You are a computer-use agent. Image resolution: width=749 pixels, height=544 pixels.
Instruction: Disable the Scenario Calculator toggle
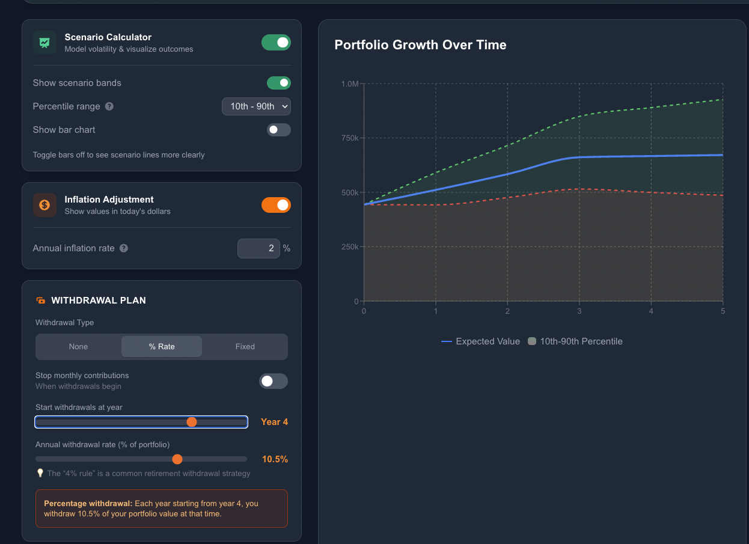(276, 43)
